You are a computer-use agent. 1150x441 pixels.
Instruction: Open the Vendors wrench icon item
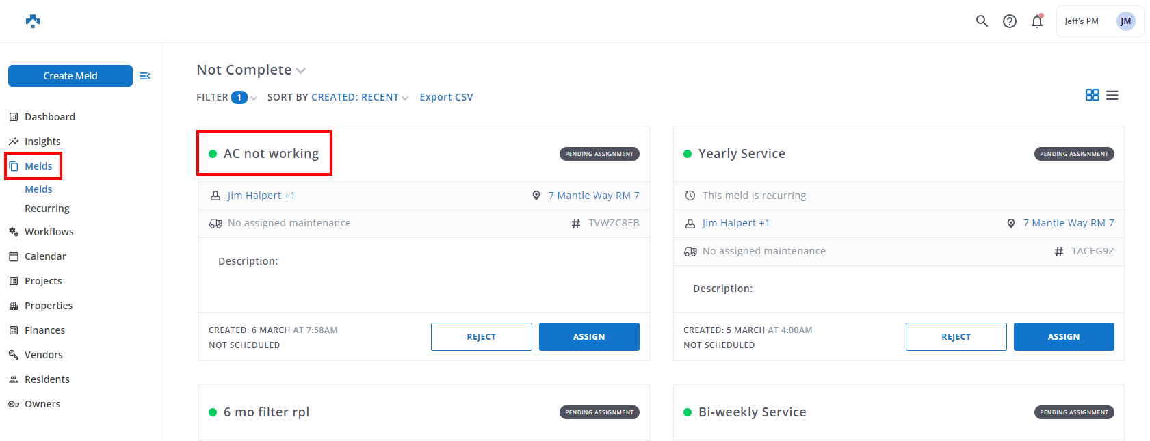click(x=43, y=355)
